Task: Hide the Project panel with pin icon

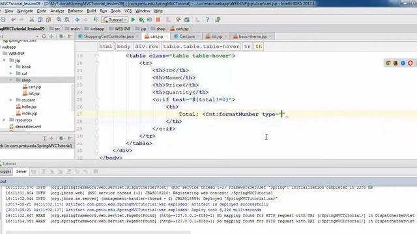Action: tap(70, 36)
